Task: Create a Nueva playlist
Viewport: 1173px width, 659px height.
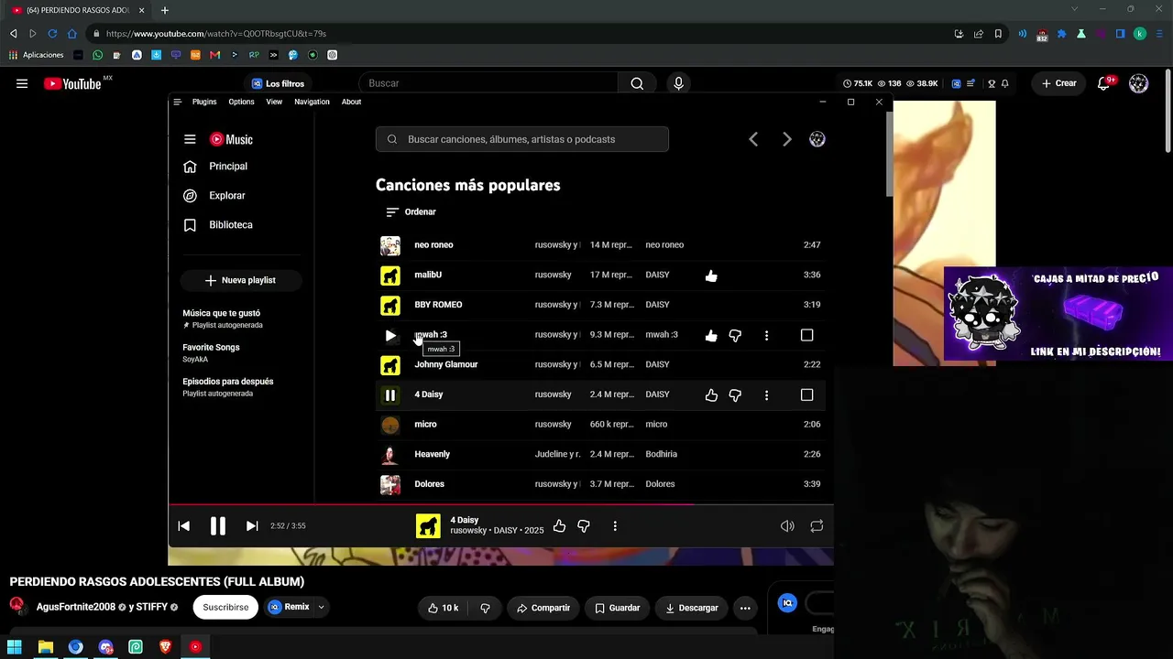Action: click(x=240, y=280)
